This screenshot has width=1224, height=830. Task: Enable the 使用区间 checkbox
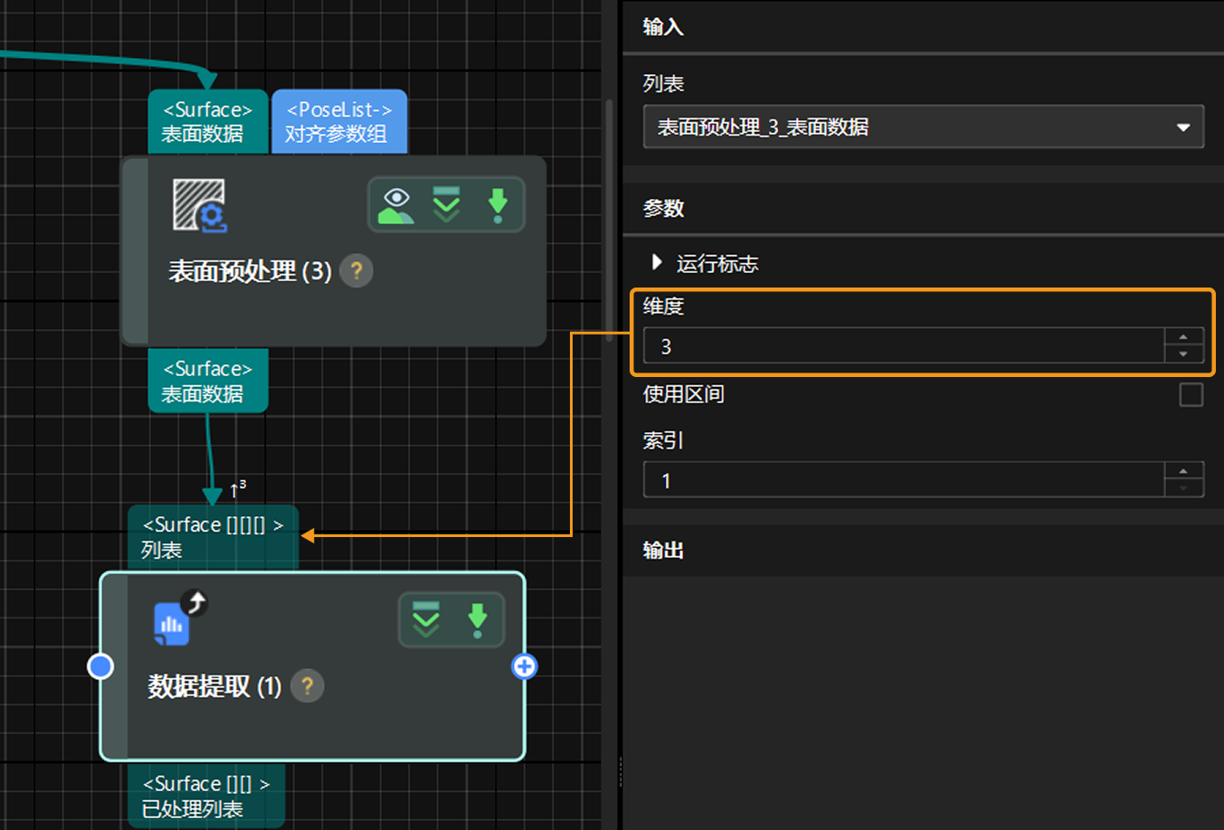coord(1191,395)
